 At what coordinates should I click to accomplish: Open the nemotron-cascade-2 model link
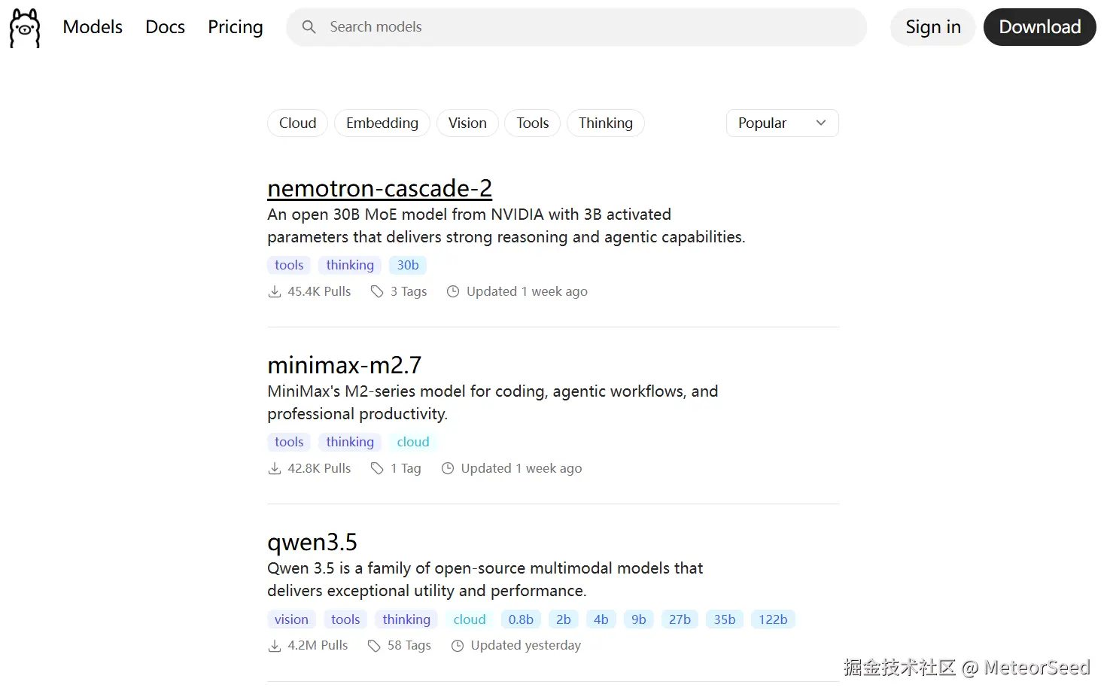[379, 188]
